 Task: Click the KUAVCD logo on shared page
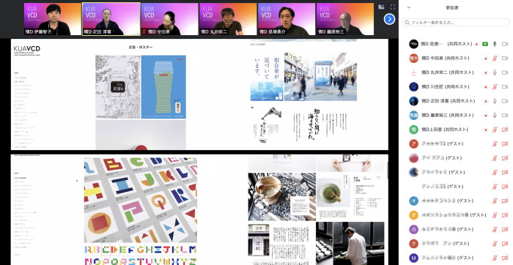click(x=27, y=49)
